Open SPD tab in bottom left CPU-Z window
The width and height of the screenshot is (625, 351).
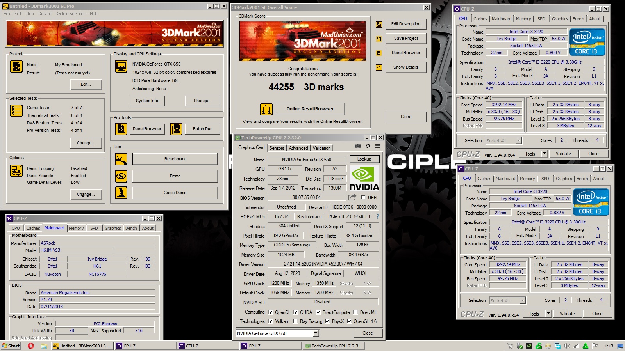[94, 228]
